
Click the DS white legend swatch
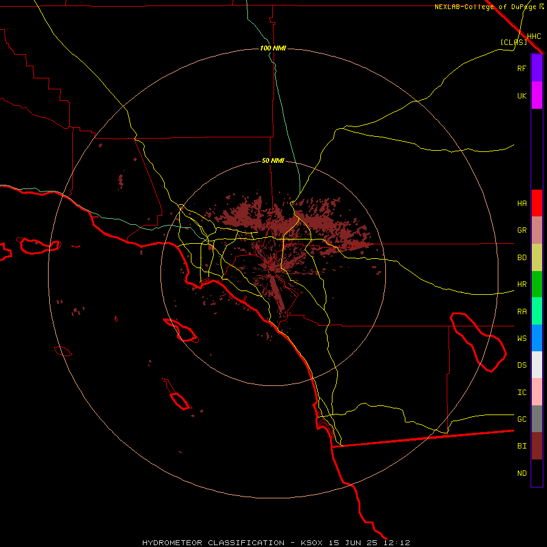click(537, 365)
